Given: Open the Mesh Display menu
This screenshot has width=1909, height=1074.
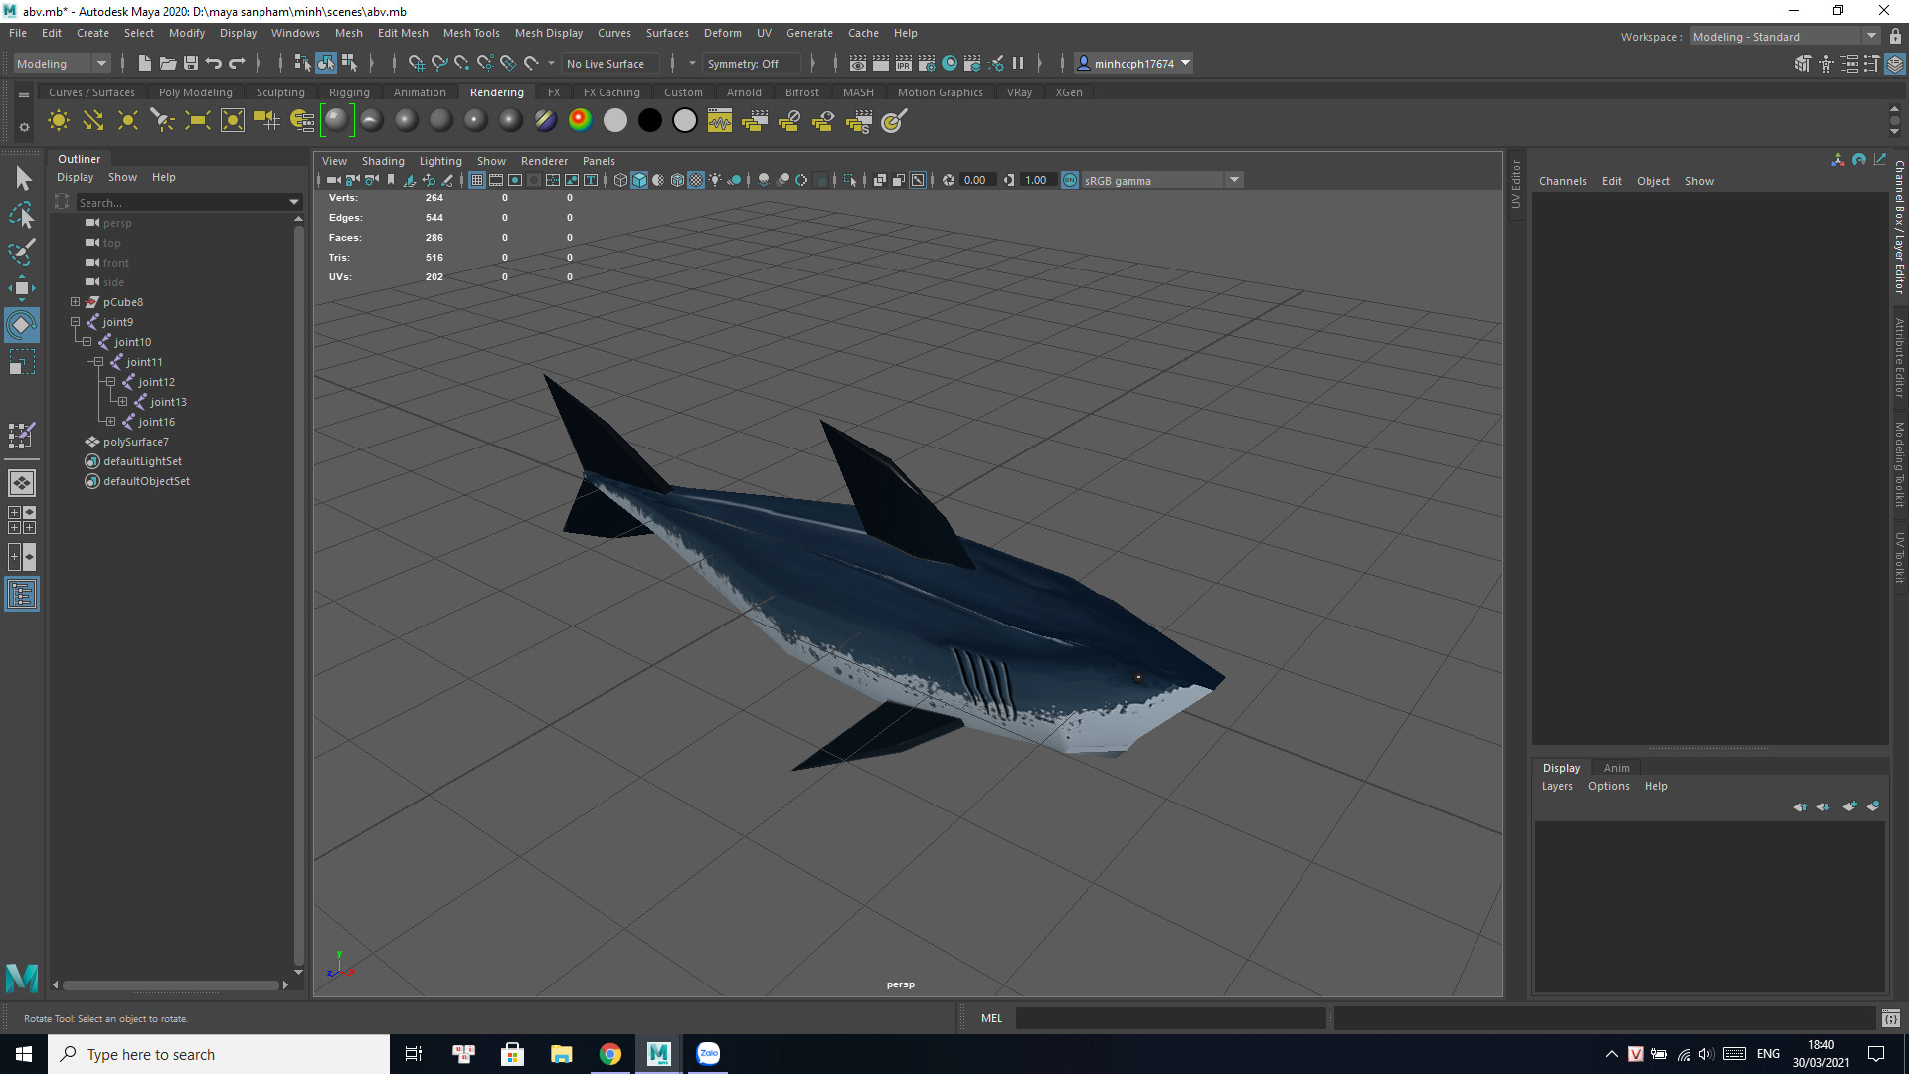Looking at the screenshot, I should coord(548,33).
